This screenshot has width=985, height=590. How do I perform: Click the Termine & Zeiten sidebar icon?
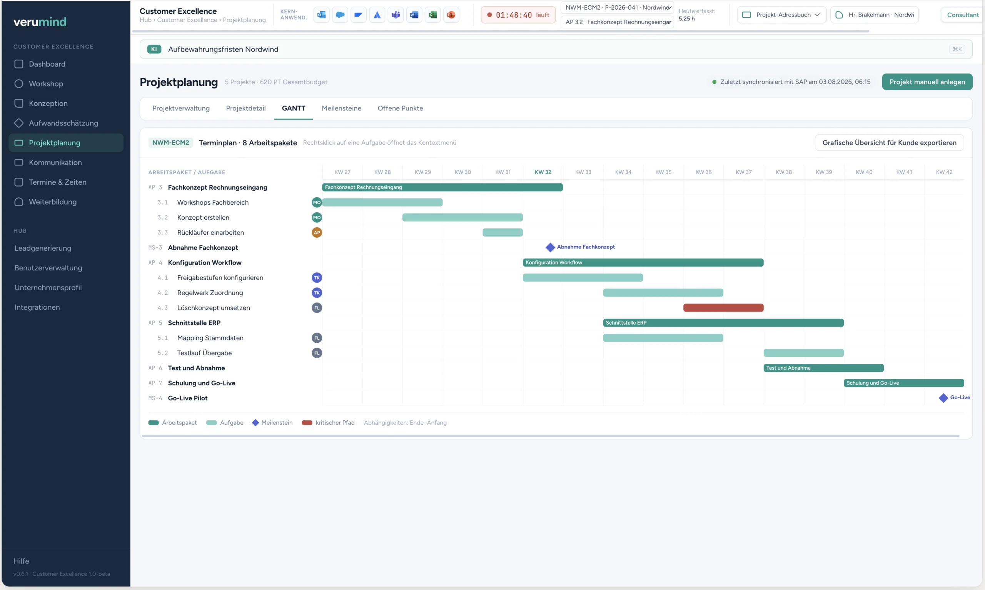(x=19, y=182)
